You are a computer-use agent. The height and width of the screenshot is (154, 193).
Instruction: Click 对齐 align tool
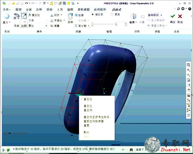tap(55, 15)
